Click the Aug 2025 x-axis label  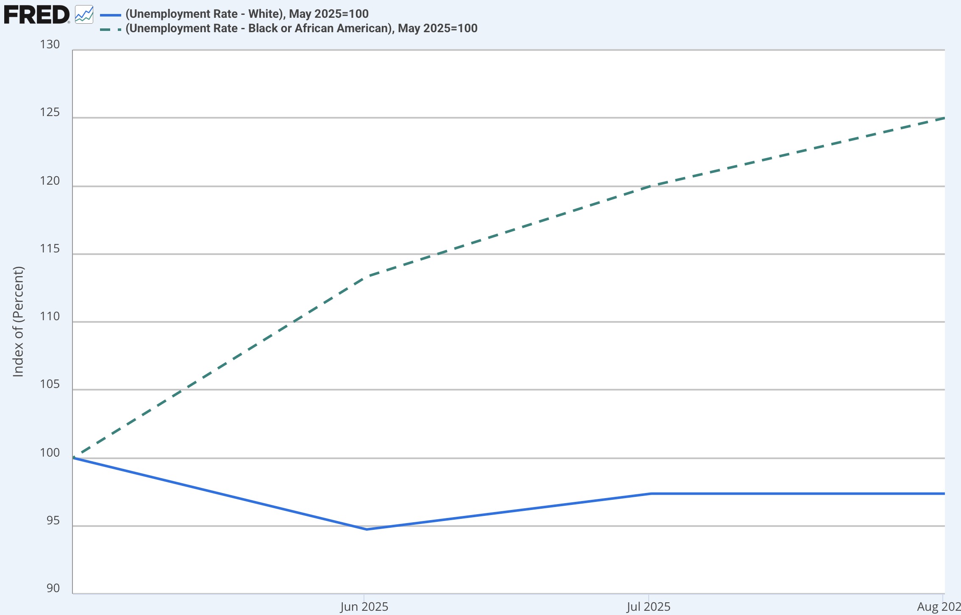pos(939,607)
